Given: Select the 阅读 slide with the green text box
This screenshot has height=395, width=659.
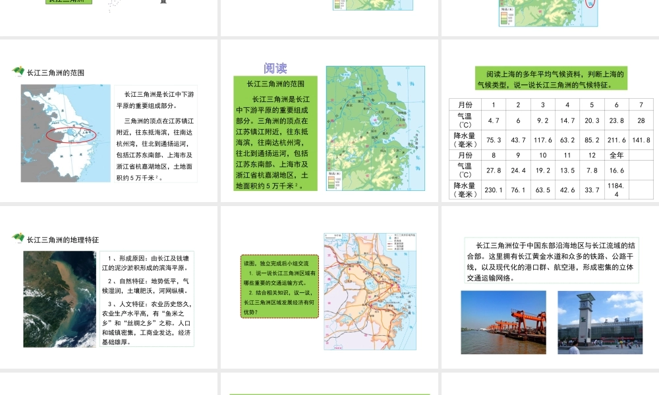Looking at the screenshot, I should coord(329,120).
